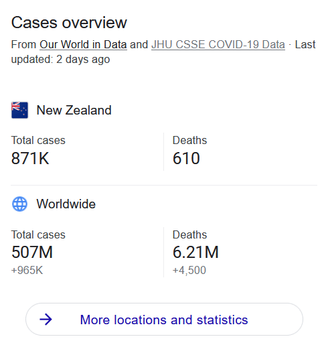The width and height of the screenshot is (324, 345).
Task: Click the +965K new cases figure
Action: pos(27,270)
